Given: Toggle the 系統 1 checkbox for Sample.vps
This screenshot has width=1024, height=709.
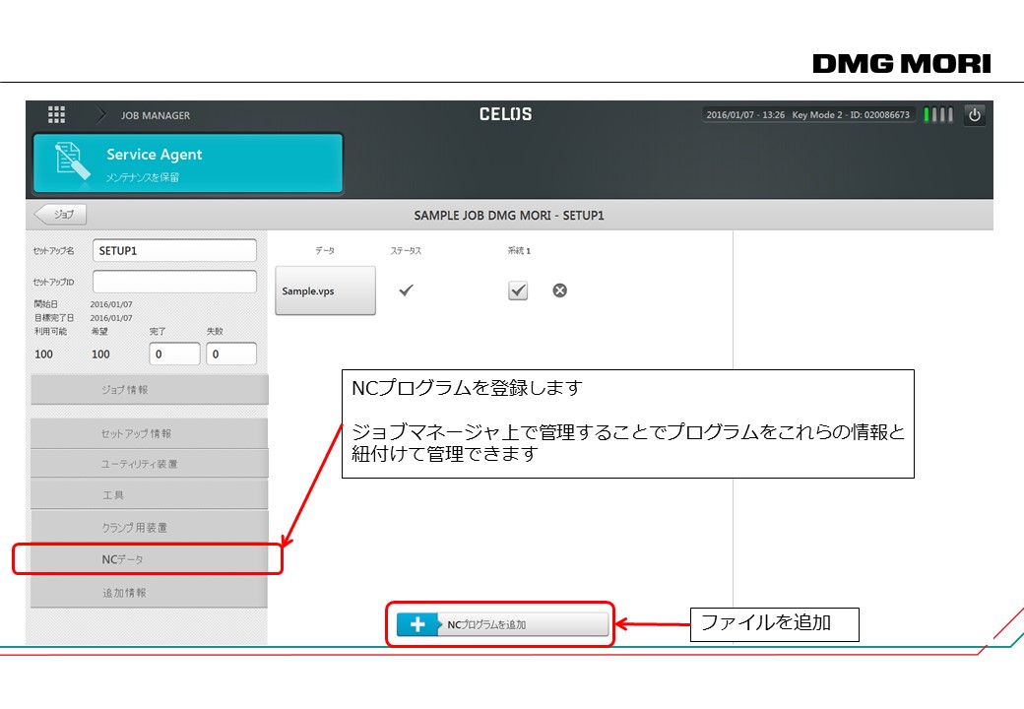Looking at the screenshot, I should coord(518,290).
